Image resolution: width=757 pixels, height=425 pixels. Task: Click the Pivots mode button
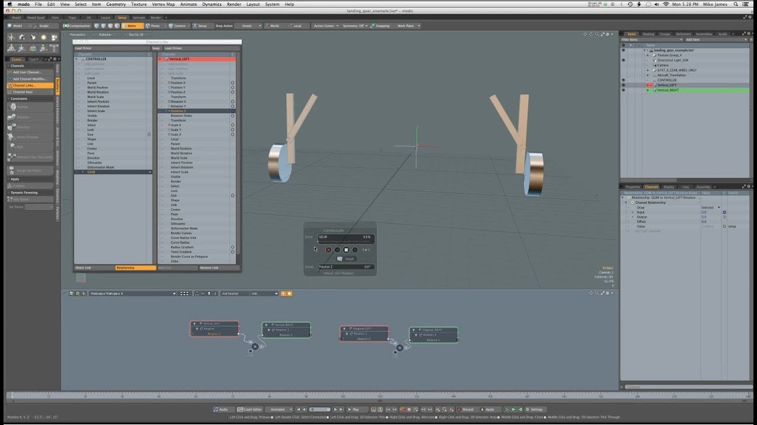[154, 26]
